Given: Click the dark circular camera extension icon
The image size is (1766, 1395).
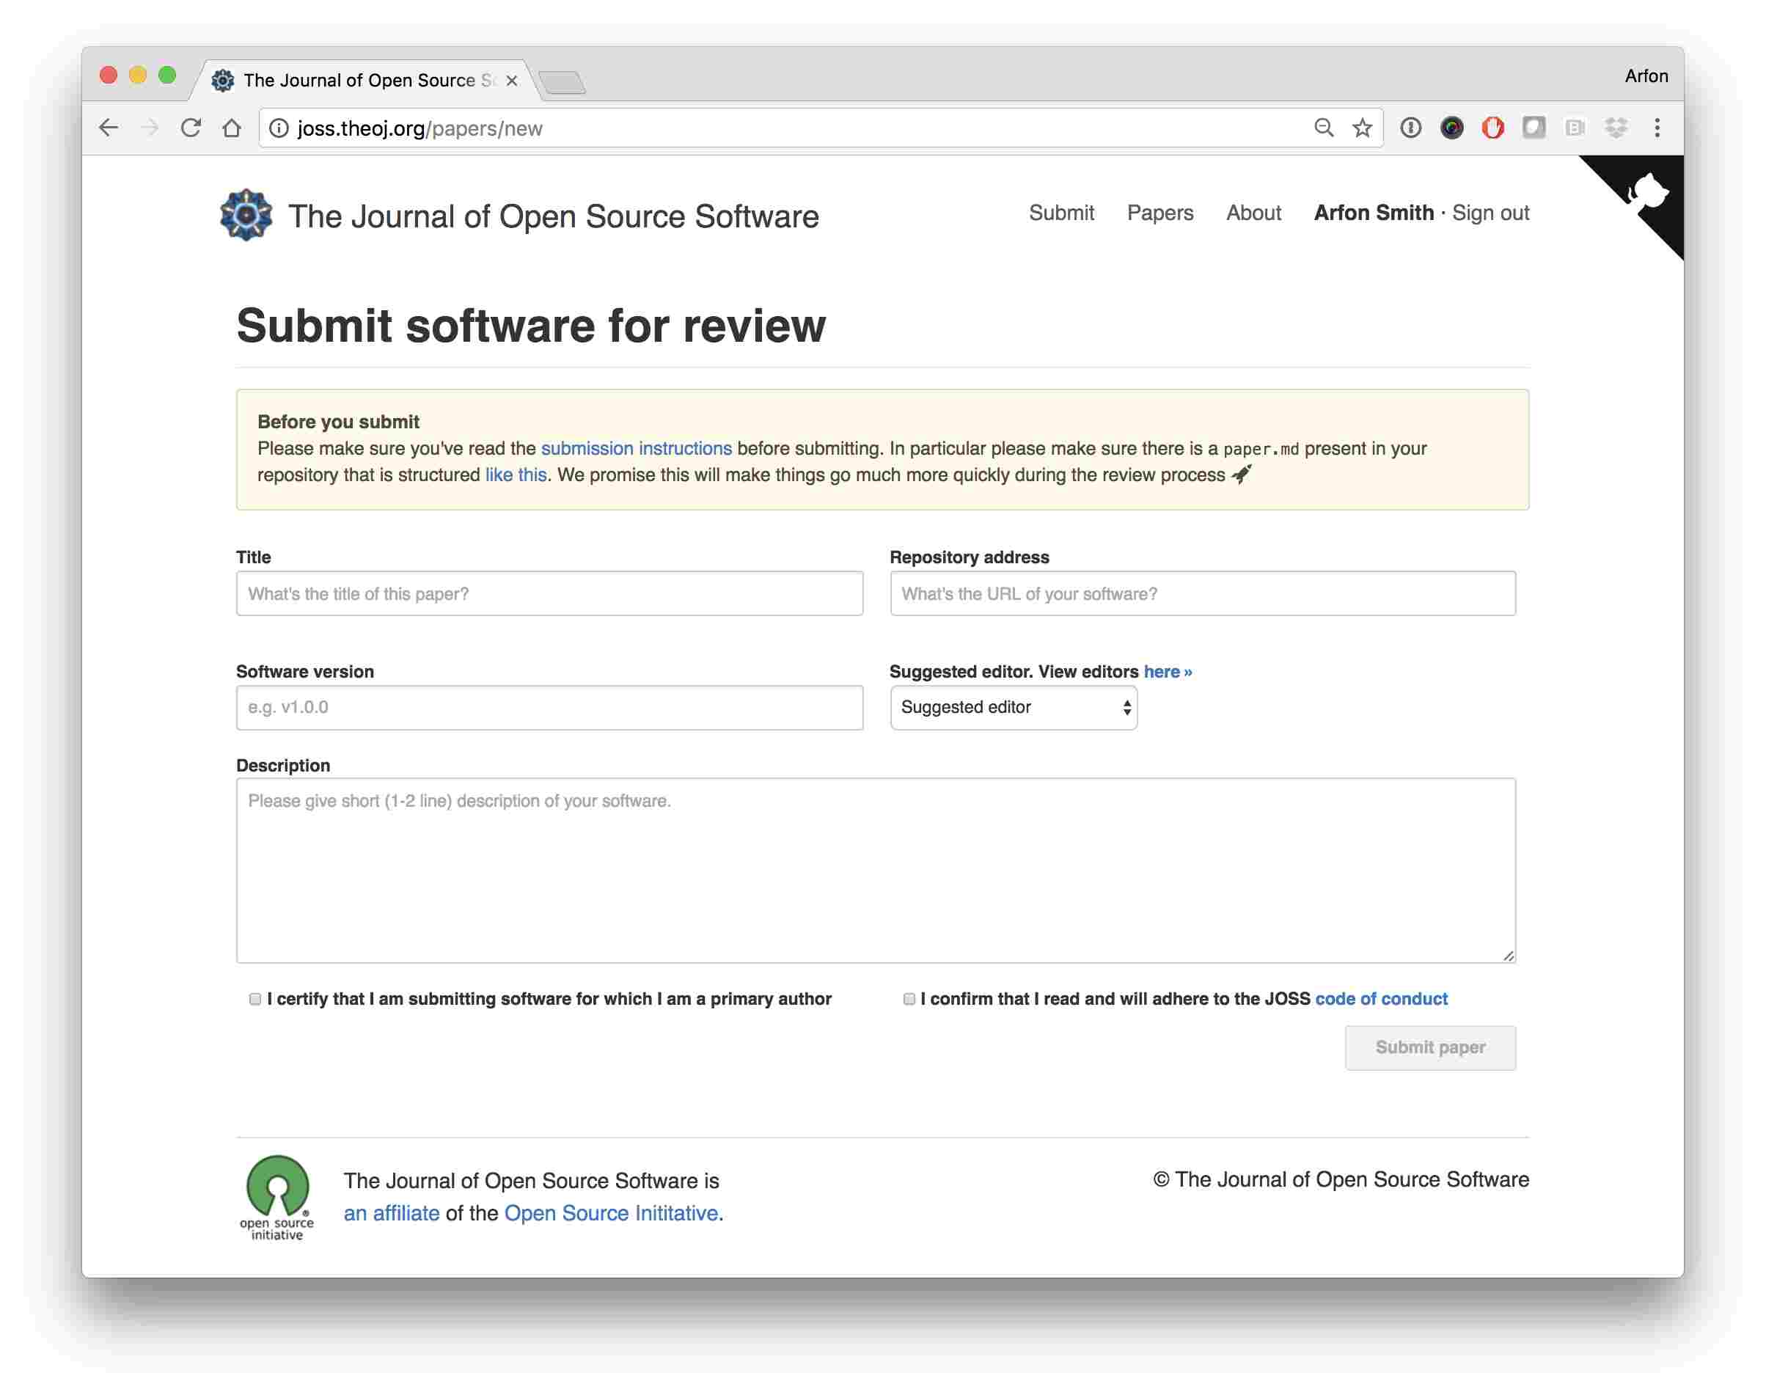Looking at the screenshot, I should coord(1451,128).
